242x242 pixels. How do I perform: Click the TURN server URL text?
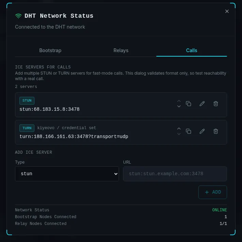click(x=74, y=137)
